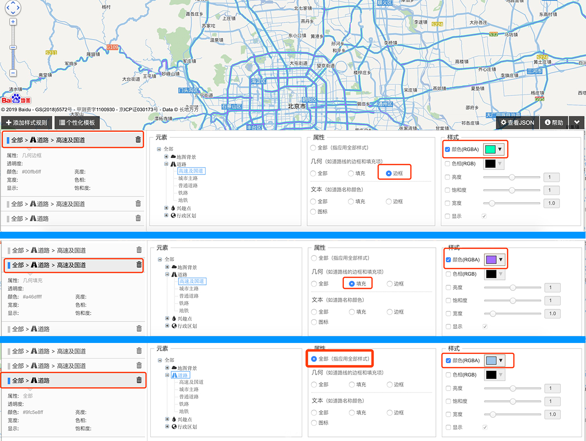Open the dropdown arrow of the light blue color picker
This screenshot has width=586, height=441.
pos(501,360)
